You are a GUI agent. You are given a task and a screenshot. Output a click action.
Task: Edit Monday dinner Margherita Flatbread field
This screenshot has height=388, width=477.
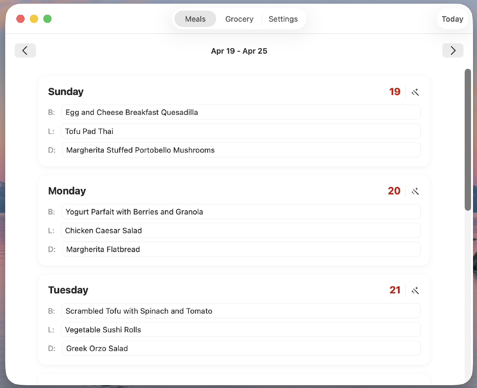point(241,249)
